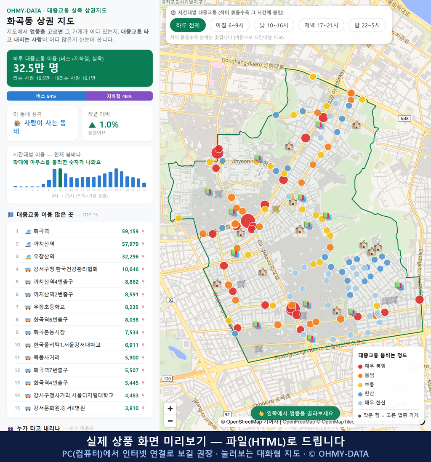This screenshot has width=431, height=462.
Task: Click the 화곡역7번출구 list entry text
Action: pyautogui.click(x=51, y=370)
